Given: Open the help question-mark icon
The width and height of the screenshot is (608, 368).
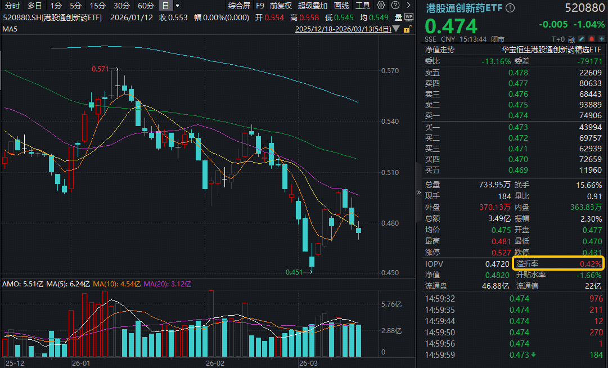Looking at the screenshot, I should tap(395, 5).
